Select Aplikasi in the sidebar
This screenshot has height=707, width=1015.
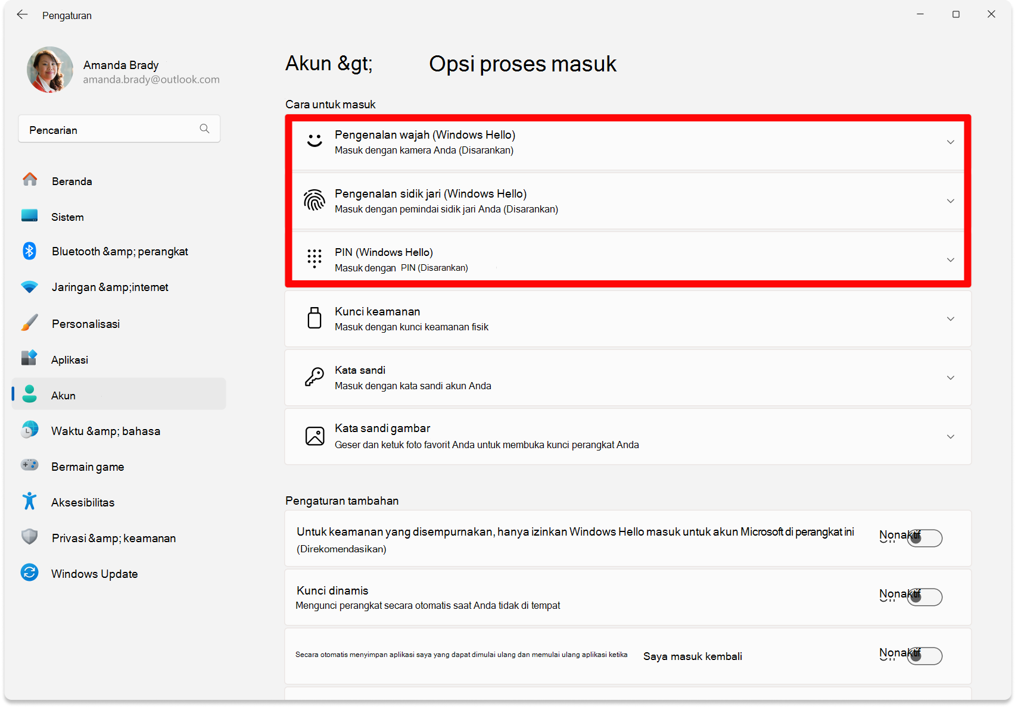pyautogui.click(x=119, y=359)
